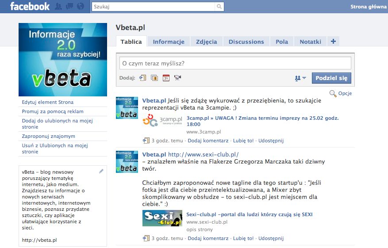Open the Pola tab

[x=282, y=42]
